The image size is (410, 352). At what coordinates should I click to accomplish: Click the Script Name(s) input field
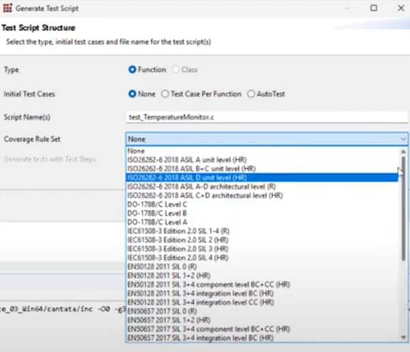point(267,117)
